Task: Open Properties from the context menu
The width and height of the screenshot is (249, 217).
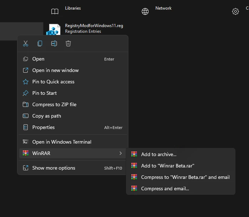Action: [x=73, y=128]
